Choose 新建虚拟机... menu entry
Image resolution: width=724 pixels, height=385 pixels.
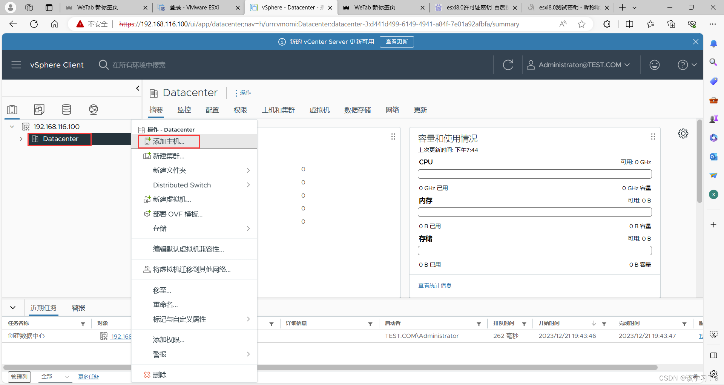194,199
